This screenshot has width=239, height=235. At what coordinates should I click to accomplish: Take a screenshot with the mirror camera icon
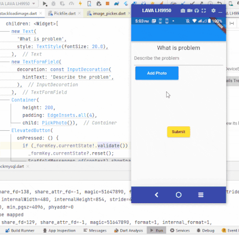point(183,11)
